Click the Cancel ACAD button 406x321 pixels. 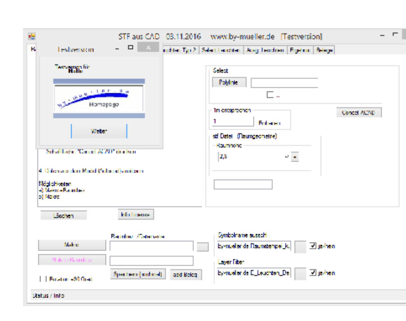pyautogui.click(x=359, y=113)
